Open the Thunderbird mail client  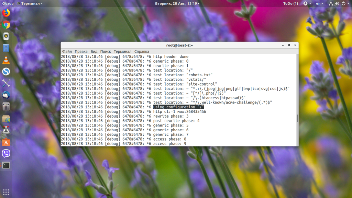tap(6, 95)
